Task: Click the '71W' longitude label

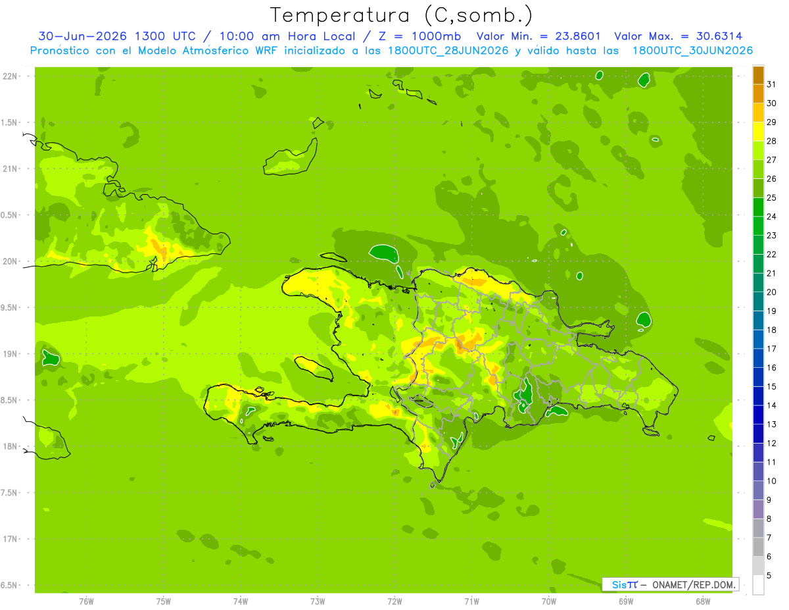Action: (x=471, y=601)
